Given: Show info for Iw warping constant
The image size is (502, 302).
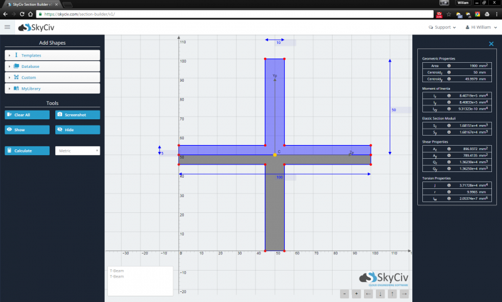Looking at the screenshot, I should coord(449,198).
